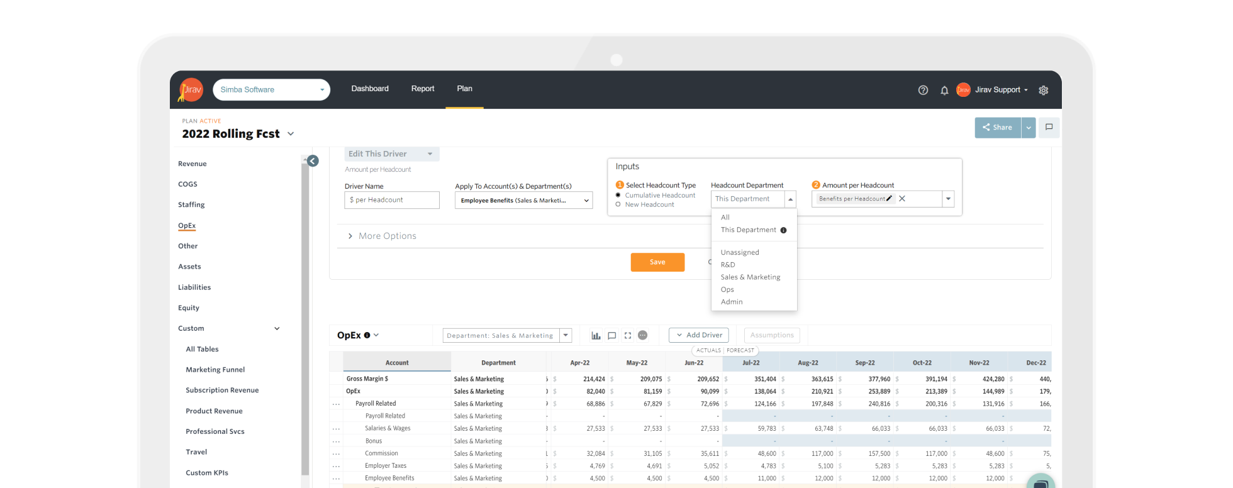Select New Headcount radio button
1233x488 pixels.
[x=618, y=204]
